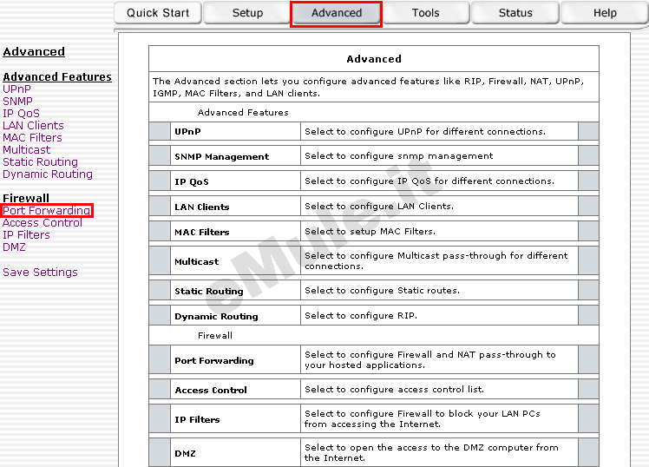This screenshot has width=649, height=467.
Task: Open the Tools tab
Action: (425, 13)
